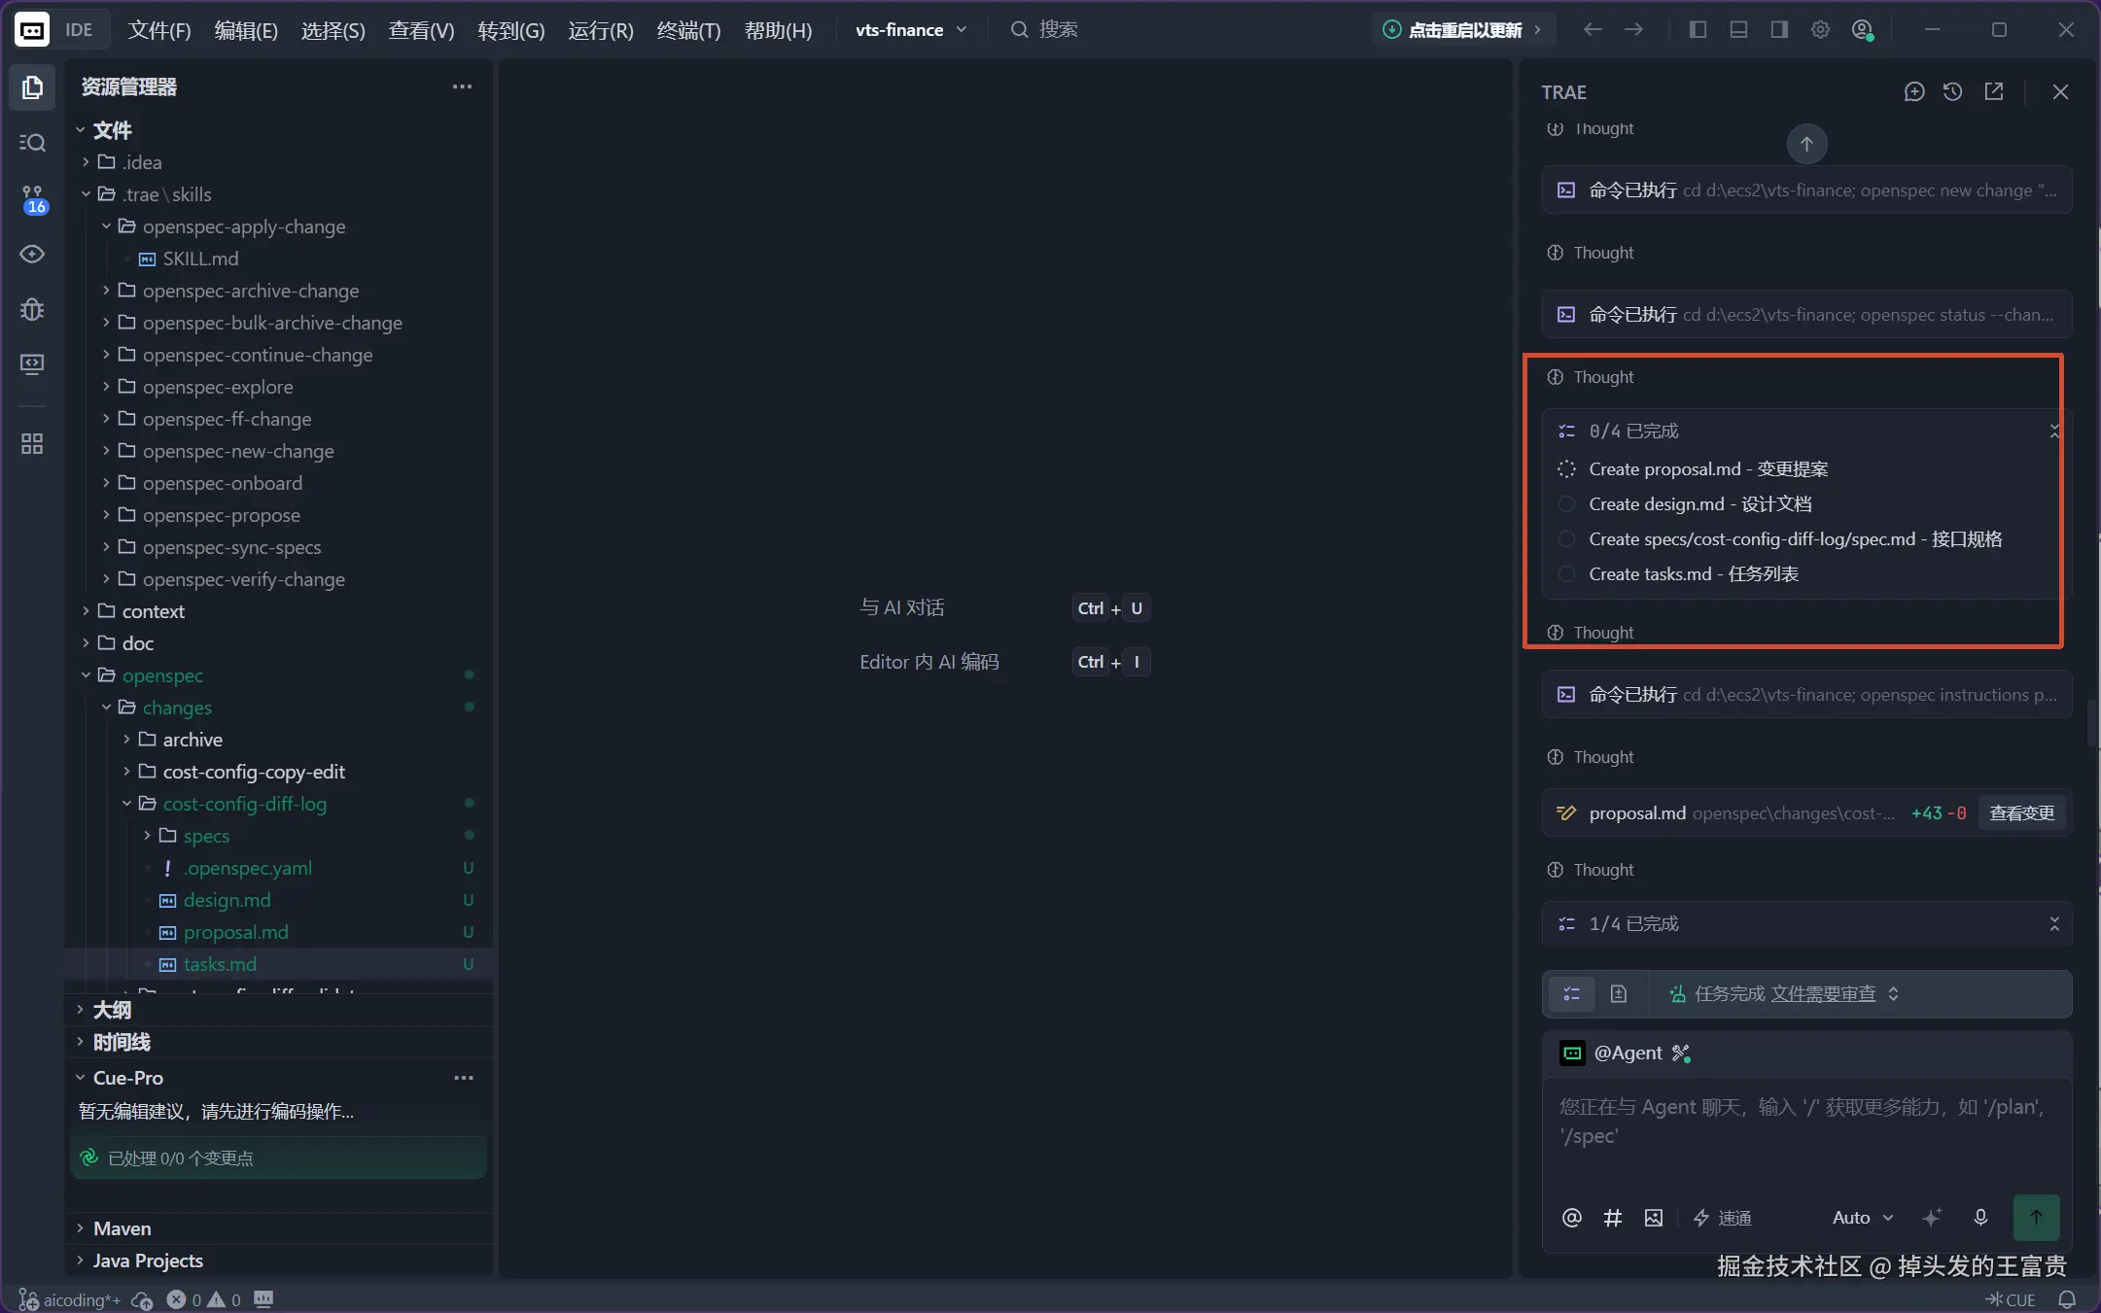Close the TRAE chat panel

coord(2060,91)
